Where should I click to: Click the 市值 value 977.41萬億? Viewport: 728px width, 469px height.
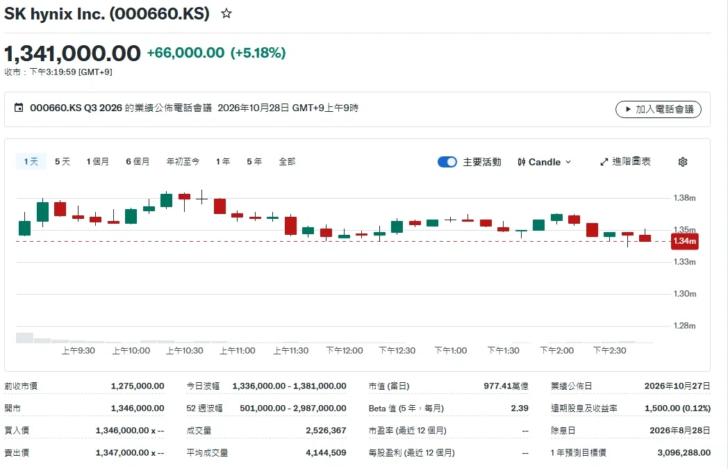(x=506, y=386)
